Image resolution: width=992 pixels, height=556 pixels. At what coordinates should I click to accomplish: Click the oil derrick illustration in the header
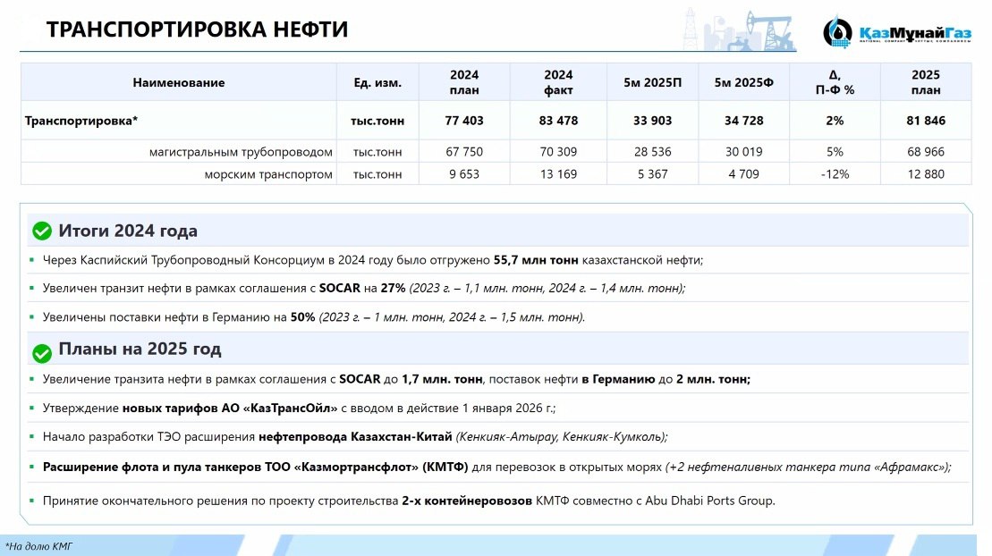(739, 29)
